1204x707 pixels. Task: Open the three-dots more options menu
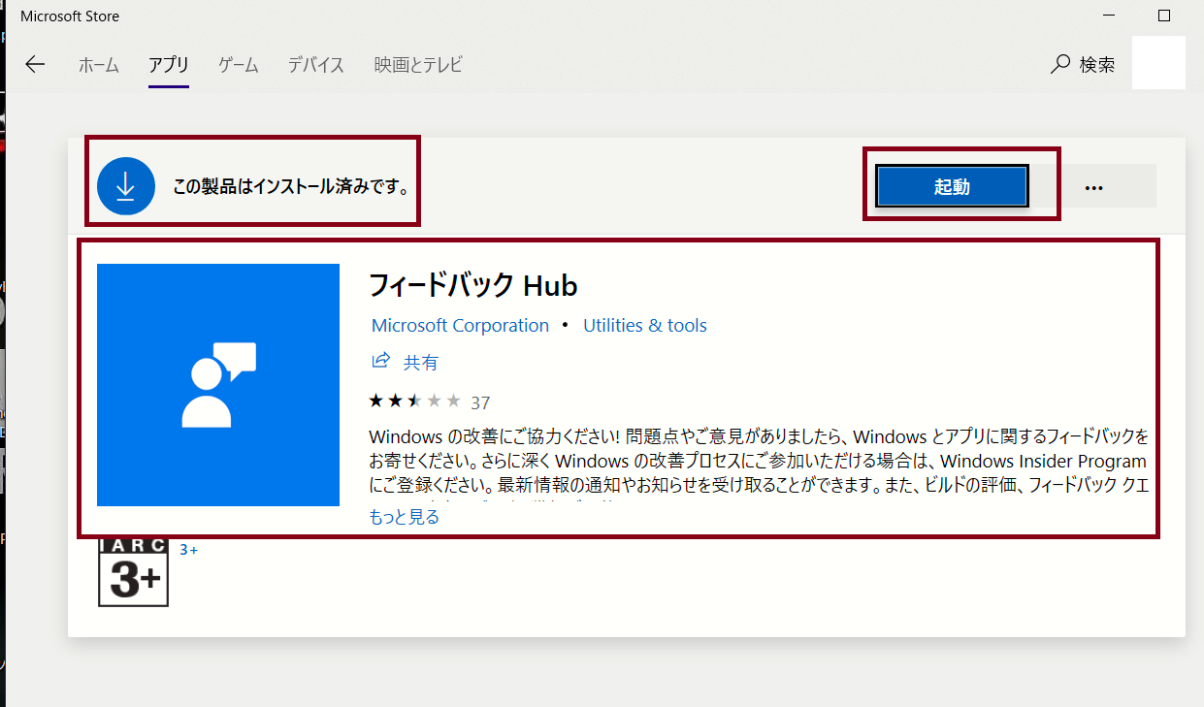(x=1094, y=187)
